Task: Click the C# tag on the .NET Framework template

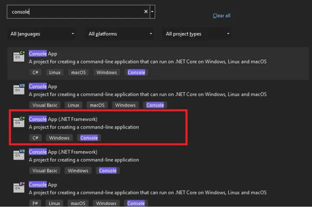Action: tap(36, 138)
